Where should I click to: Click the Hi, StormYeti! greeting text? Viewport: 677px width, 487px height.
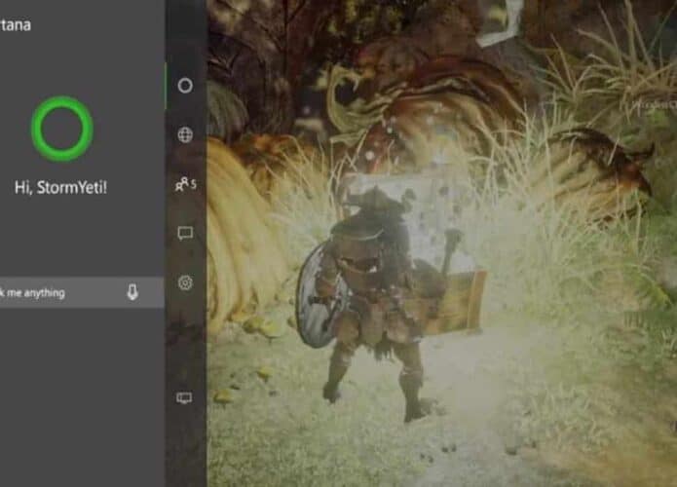60,187
